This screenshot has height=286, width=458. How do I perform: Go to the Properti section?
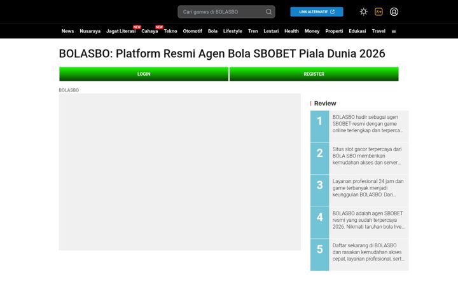(334, 31)
